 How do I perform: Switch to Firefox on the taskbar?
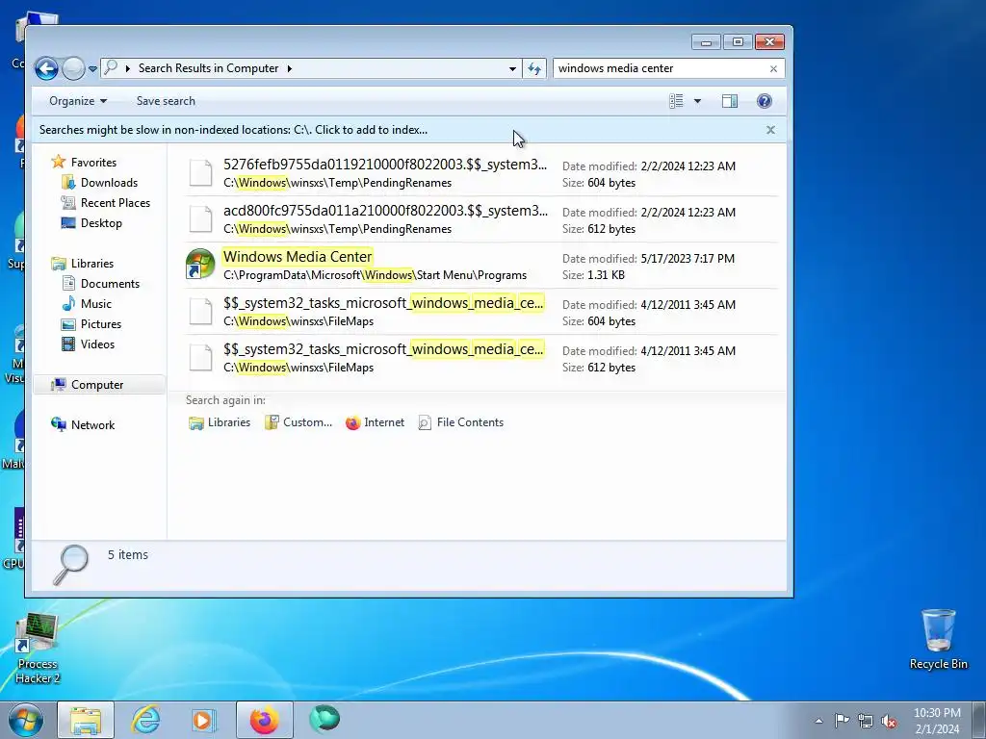[264, 720]
